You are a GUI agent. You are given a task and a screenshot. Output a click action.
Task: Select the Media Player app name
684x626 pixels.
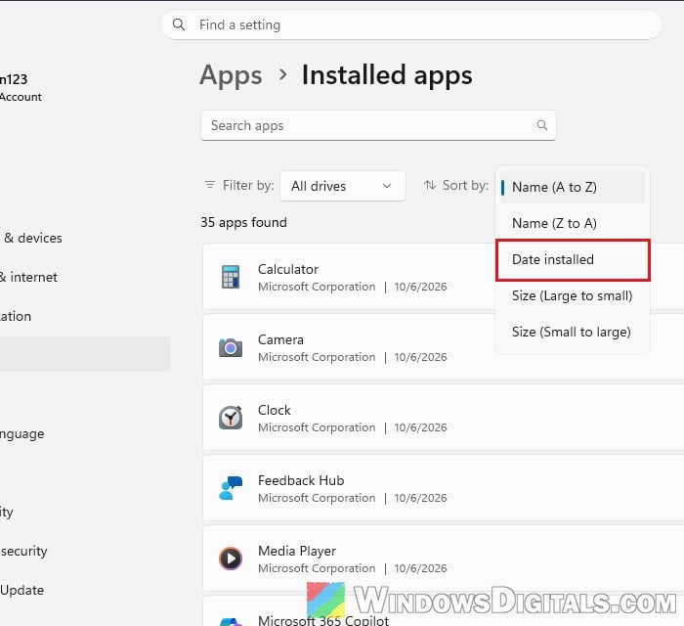(297, 551)
